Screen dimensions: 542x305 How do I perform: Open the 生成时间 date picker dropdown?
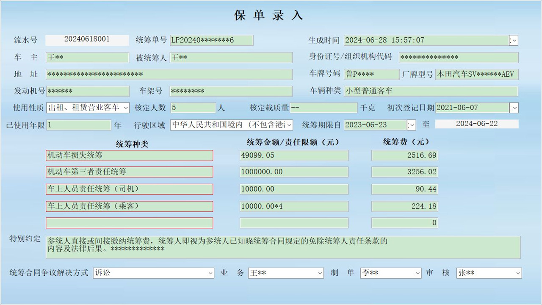513,40
